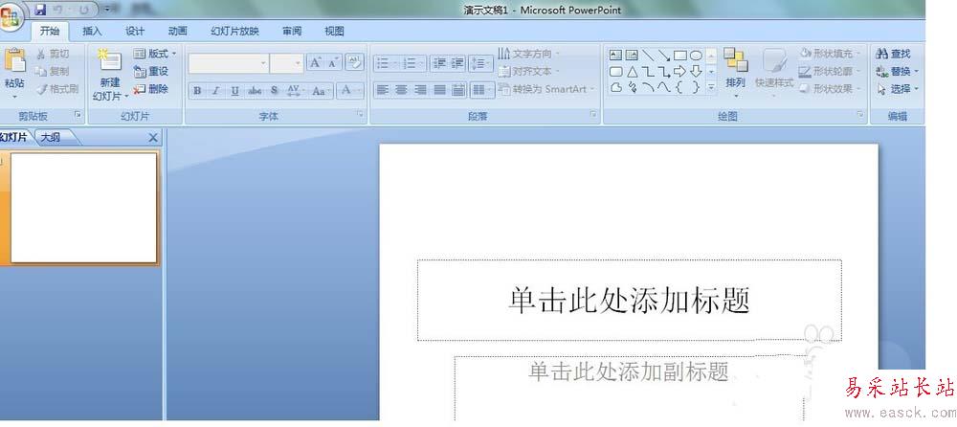This screenshot has height=427, width=957.
Task: Open the 视图 ribbon tab
Action: 334,32
